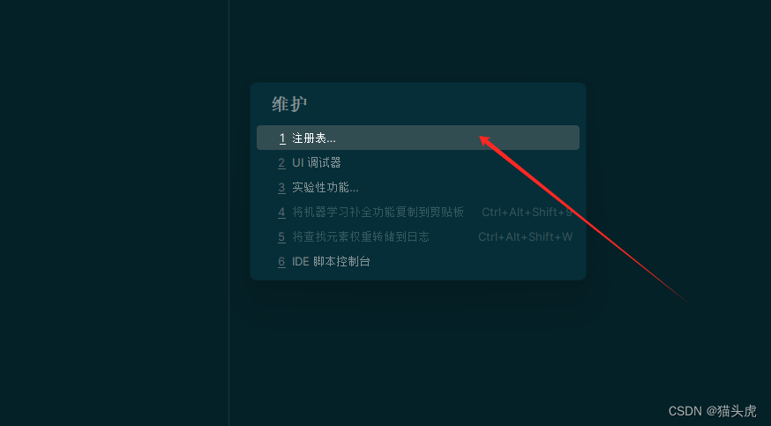771x426 pixels.
Task: Click mnemonic number 6 beside IDE 脚本控制台
Action: (x=281, y=261)
